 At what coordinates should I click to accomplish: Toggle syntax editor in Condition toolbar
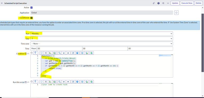point(35,53)
